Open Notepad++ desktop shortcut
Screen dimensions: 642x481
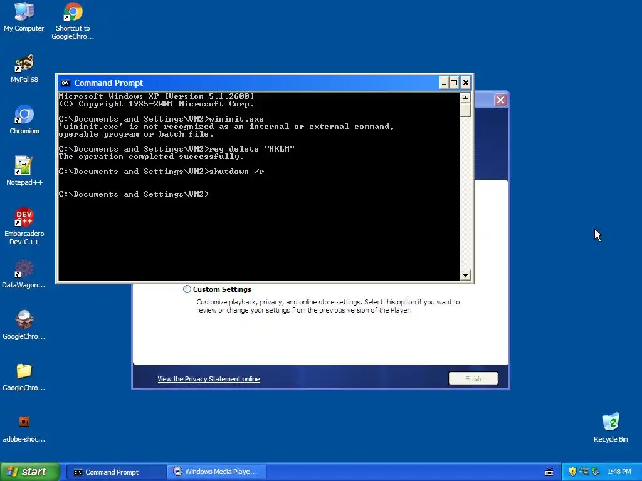pyautogui.click(x=24, y=171)
